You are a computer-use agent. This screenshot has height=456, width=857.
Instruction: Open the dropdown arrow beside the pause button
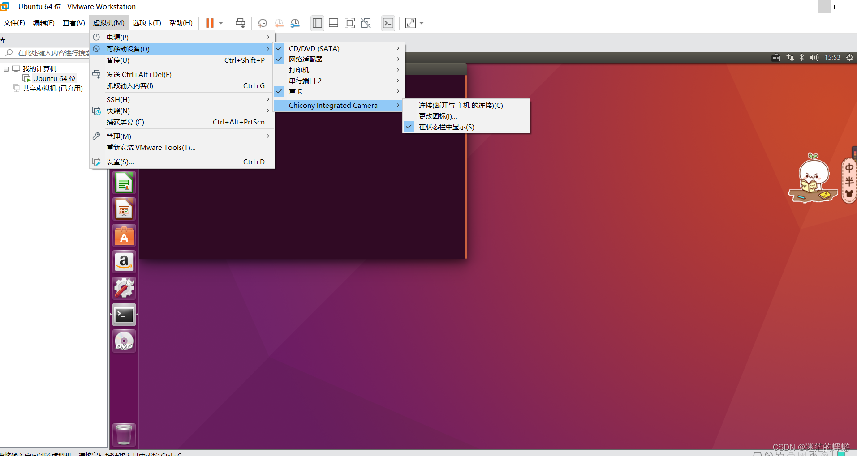(221, 23)
